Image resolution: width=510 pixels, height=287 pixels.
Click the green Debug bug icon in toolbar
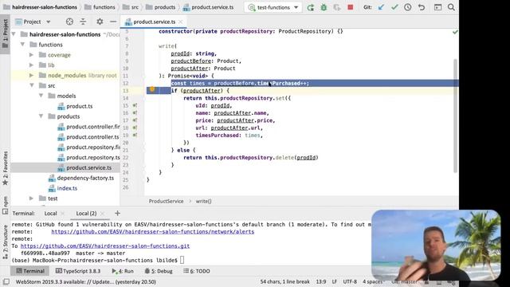pyautogui.click(x=324, y=7)
